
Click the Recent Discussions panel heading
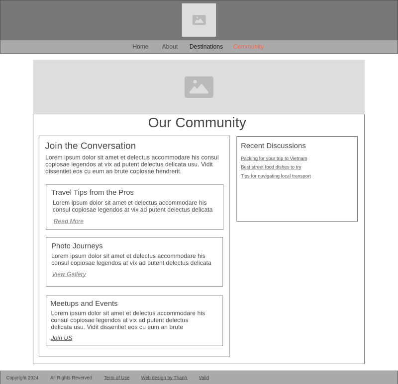point(273,146)
